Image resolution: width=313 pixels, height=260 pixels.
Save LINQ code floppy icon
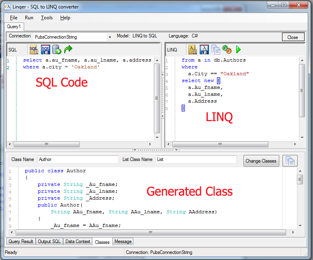(204, 50)
